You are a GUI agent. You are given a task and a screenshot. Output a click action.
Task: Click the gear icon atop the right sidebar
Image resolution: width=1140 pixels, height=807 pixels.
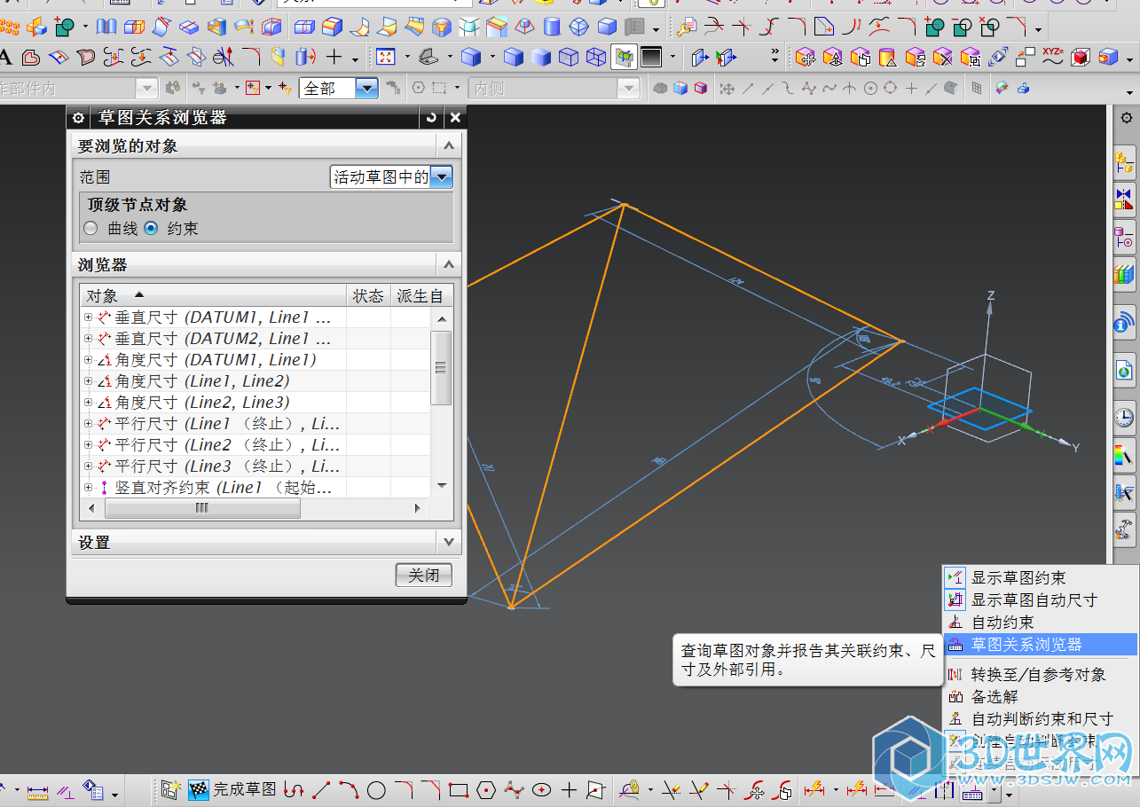(x=1126, y=118)
